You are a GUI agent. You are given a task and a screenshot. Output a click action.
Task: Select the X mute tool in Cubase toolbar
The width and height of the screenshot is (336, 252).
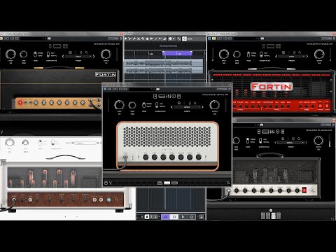[139, 38]
